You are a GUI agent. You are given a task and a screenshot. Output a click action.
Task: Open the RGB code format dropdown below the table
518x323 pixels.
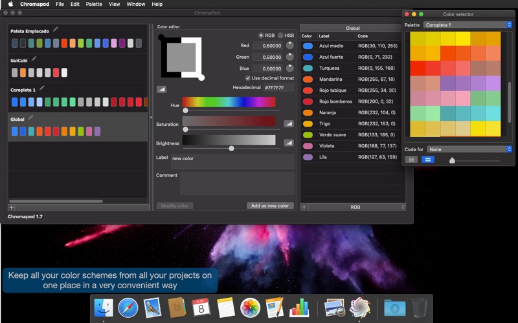click(x=357, y=207)
